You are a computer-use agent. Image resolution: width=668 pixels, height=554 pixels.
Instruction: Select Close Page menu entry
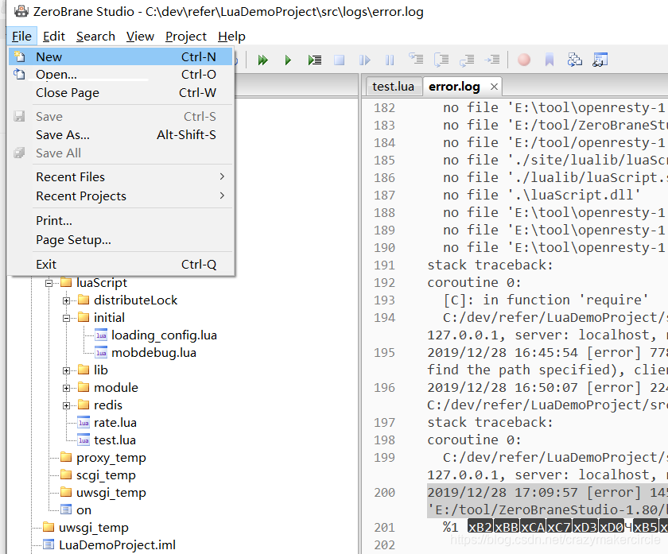[121, 92]
